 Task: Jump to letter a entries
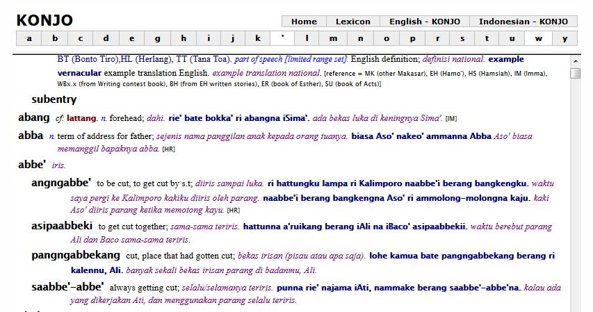[x=29, y=39]
